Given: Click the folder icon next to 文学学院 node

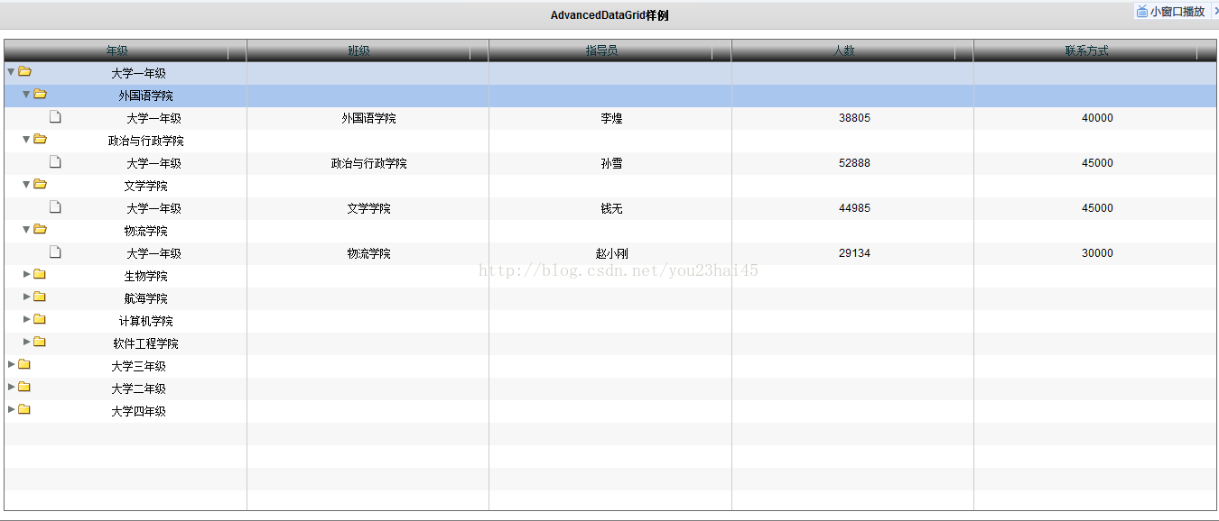Looking at the screenshot, I should [40, 184].
